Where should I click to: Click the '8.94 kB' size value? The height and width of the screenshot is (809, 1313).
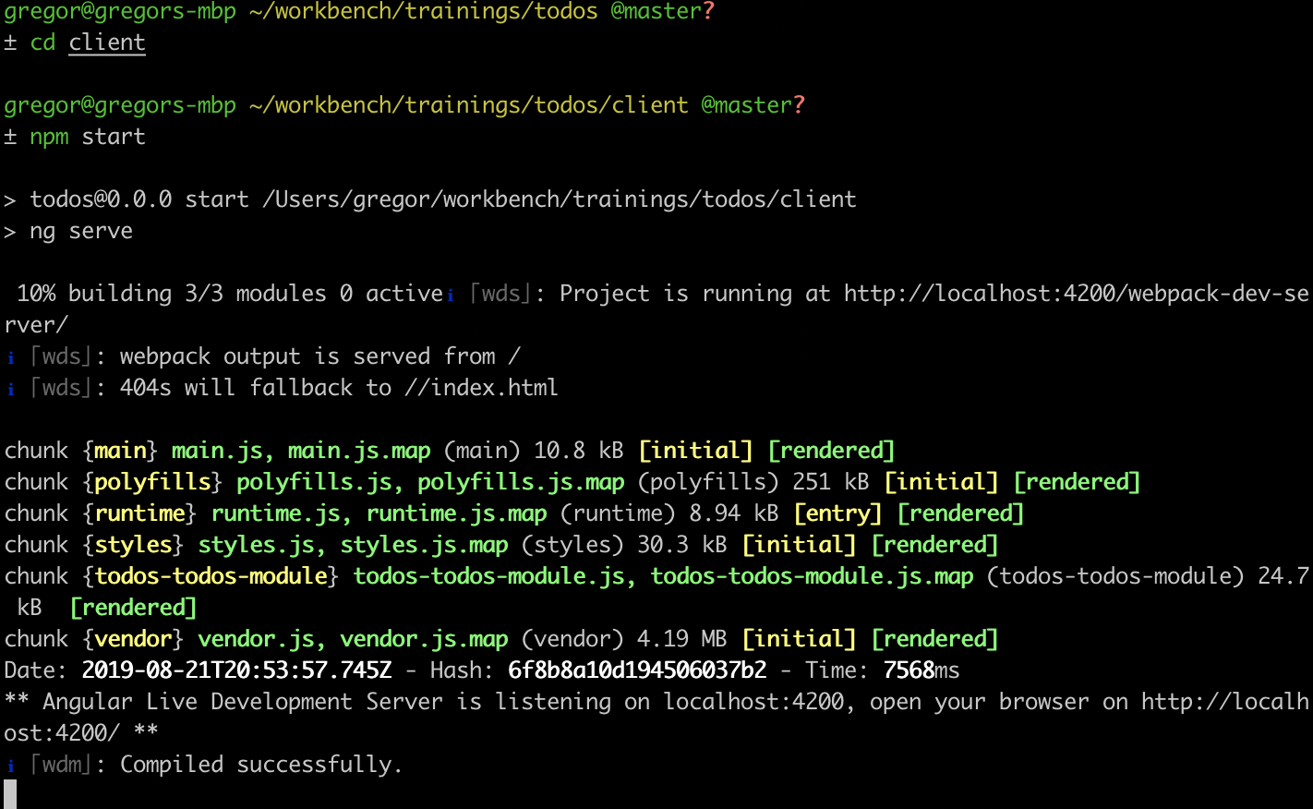click(x=734, y=513)
